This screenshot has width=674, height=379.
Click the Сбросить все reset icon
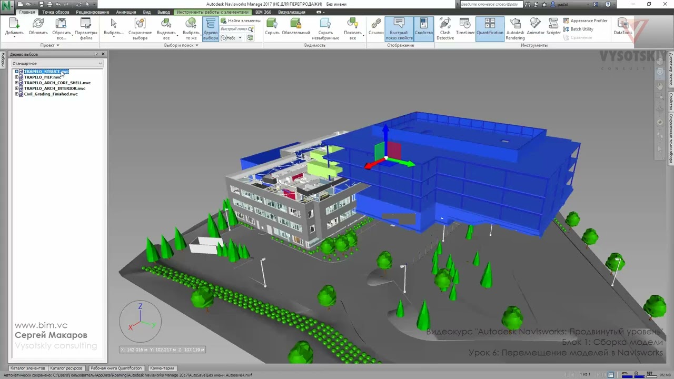[x=61, y=24]
